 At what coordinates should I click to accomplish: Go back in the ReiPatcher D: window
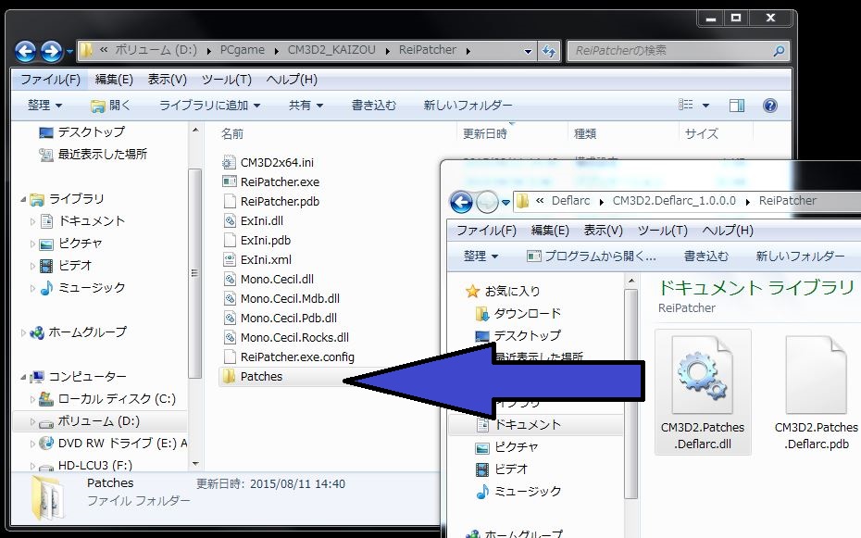pos(25,52)
